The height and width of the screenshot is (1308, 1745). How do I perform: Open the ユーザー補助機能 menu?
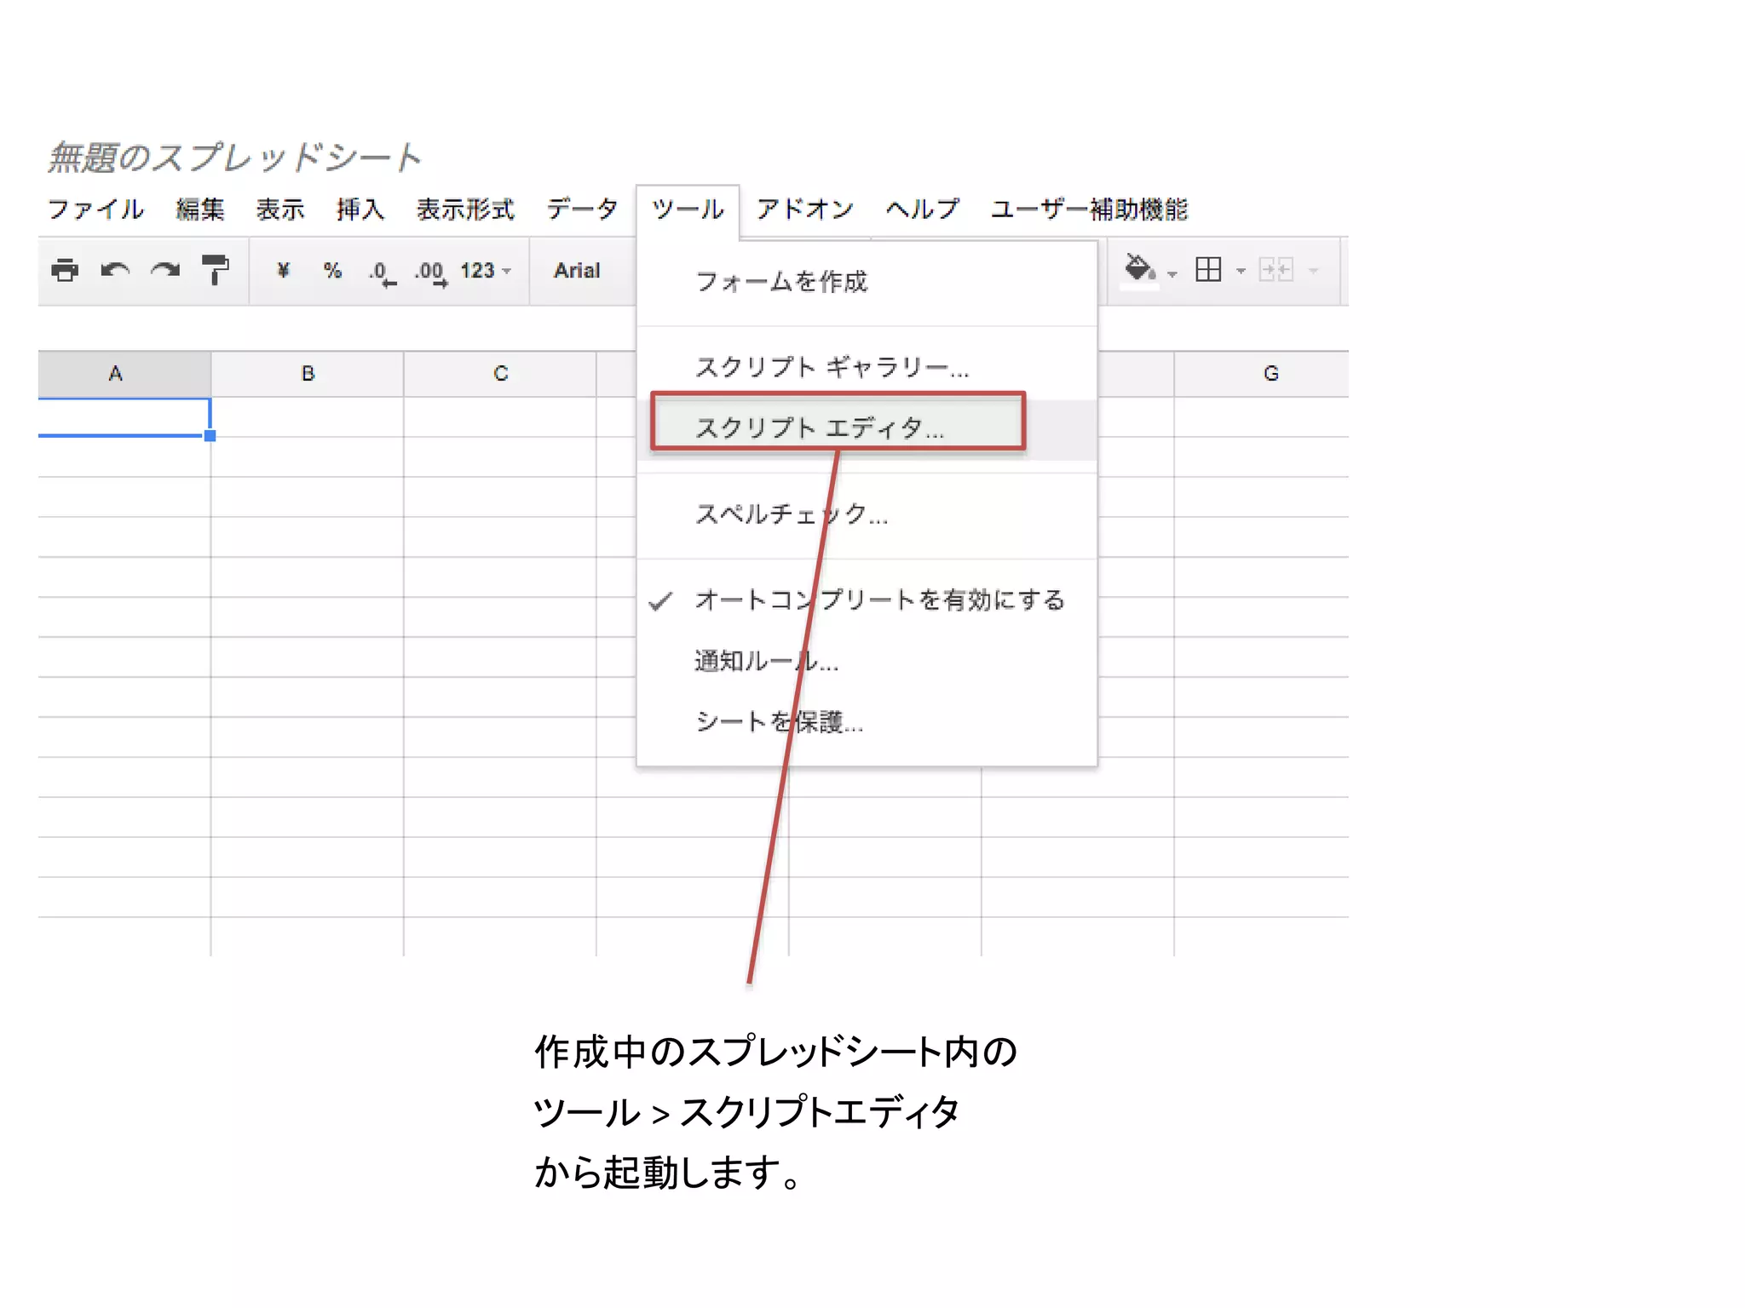1089,209
